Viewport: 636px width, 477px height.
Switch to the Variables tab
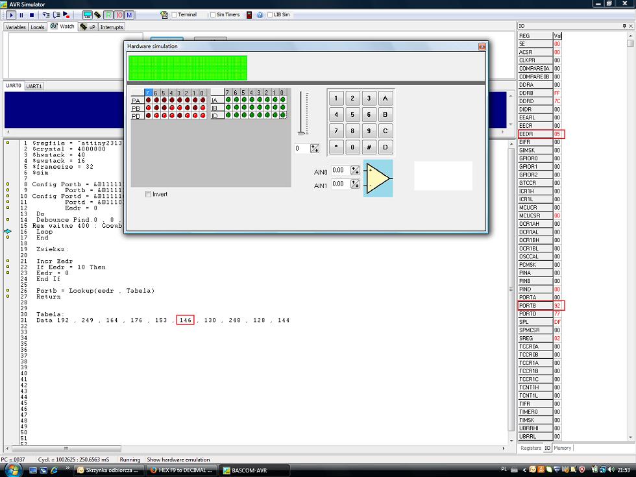[16, 27]
